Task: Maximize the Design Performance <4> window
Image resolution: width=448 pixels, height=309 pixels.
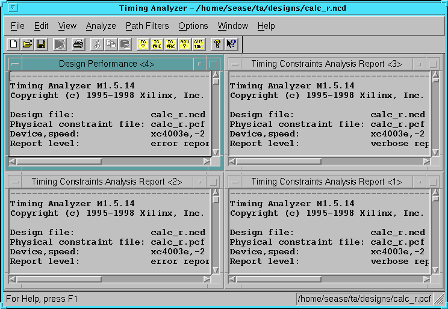Action: pos(213,64)
